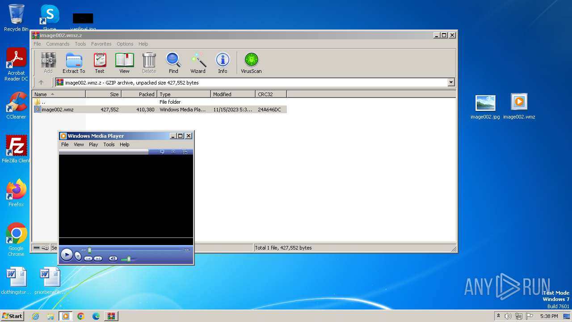This screenshot has height=322, width=572.
Task: Open WinRAR Help menu
Action: (143, 44)
